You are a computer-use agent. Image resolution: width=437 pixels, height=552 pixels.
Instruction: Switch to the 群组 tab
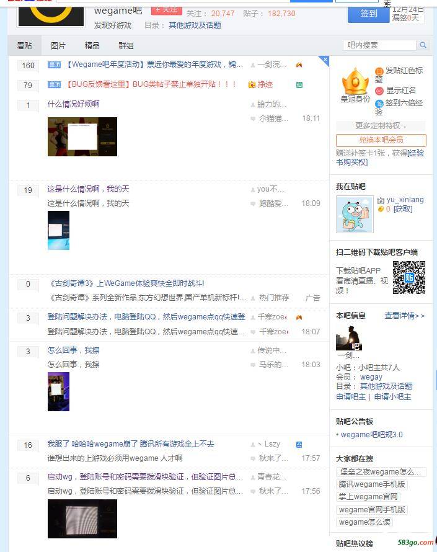point(126,45)
